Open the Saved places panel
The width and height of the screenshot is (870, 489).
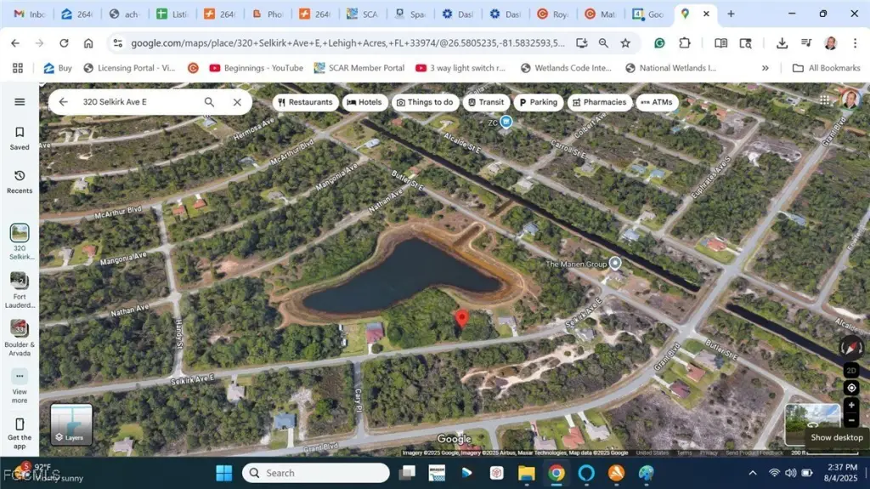click(x=20, y=137)
